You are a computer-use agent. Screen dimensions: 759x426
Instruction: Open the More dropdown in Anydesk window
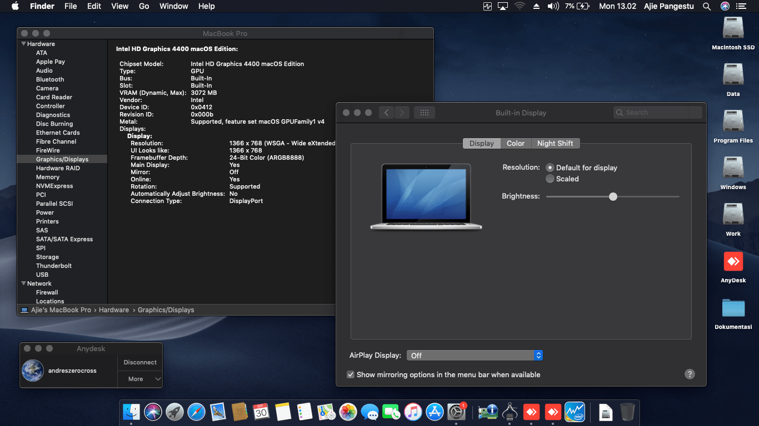coord(140,379)
